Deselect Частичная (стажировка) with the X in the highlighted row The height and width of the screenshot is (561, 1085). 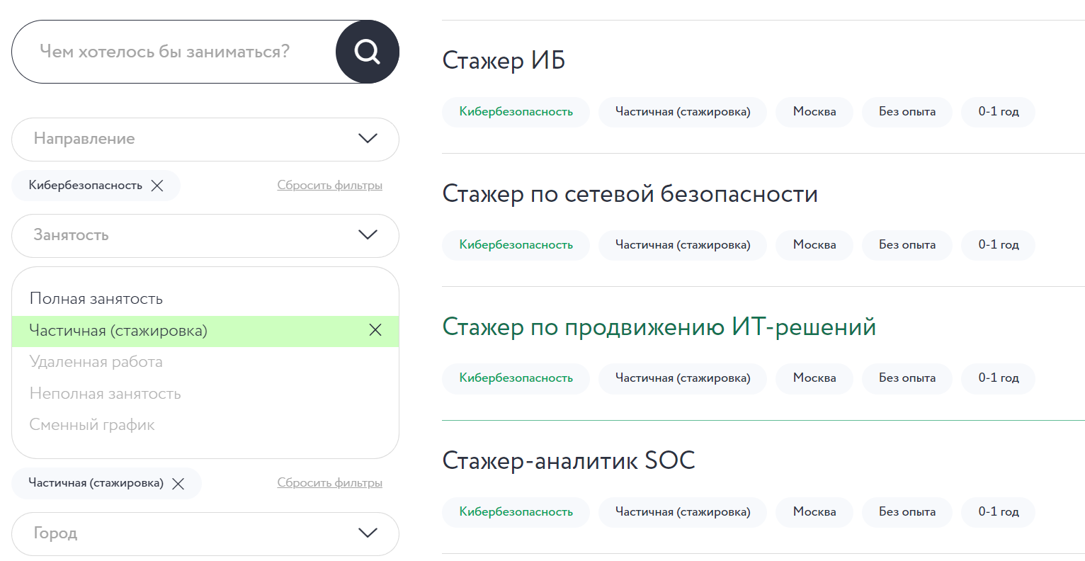(x=375, y=330)
